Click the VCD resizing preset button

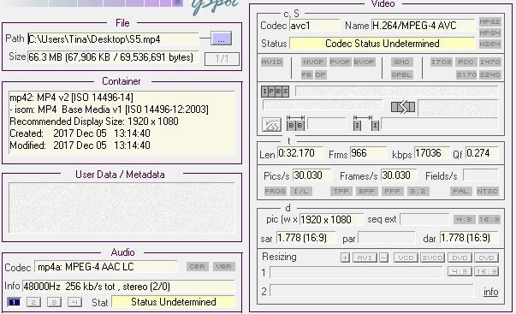pos(406,258)
